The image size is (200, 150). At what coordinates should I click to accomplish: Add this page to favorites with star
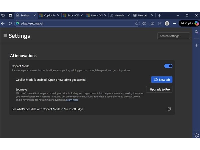click(137, 23)
